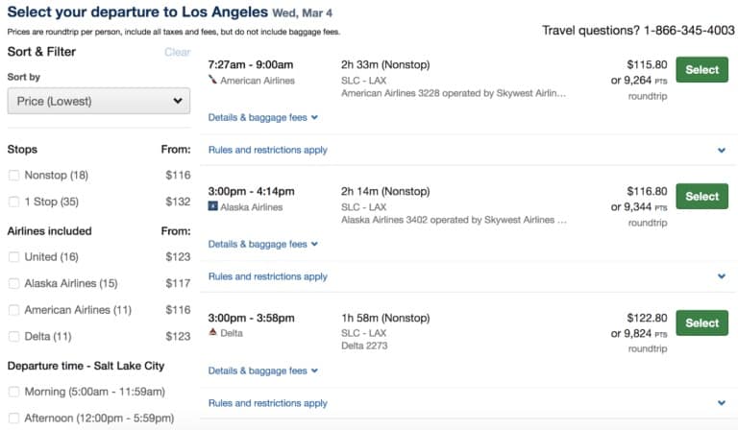Open Details & baggage fees for 7:27am flight

pos(263,117)
